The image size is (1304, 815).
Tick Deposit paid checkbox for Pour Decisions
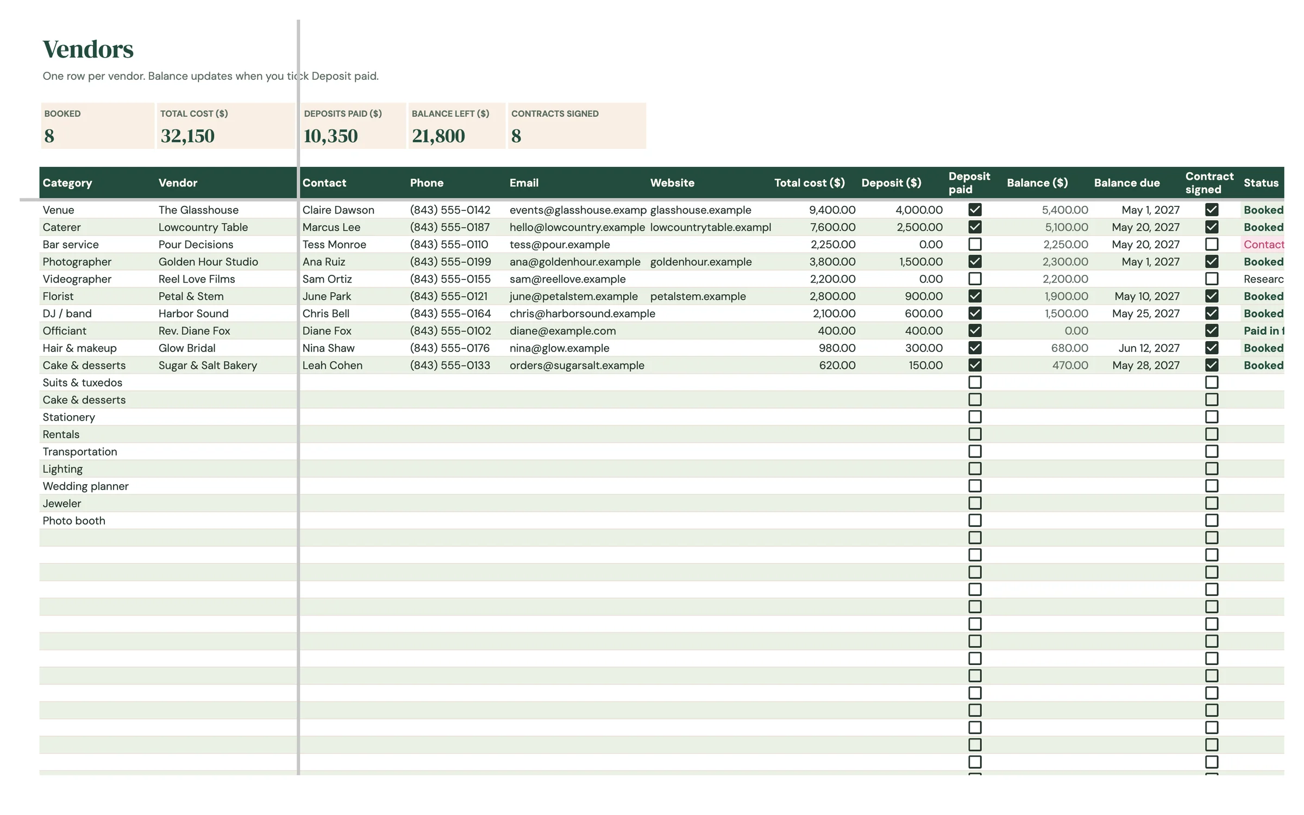(975, 244)
